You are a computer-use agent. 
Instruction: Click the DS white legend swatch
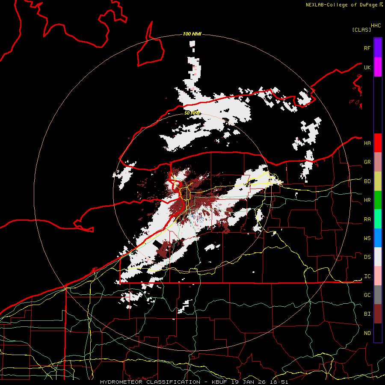(378, 257)
